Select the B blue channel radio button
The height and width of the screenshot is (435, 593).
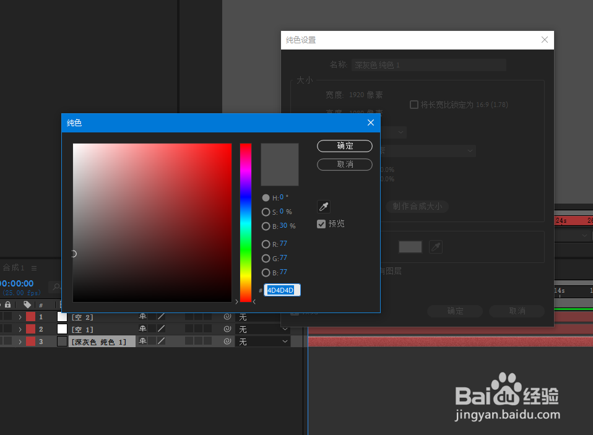[266, 272]
